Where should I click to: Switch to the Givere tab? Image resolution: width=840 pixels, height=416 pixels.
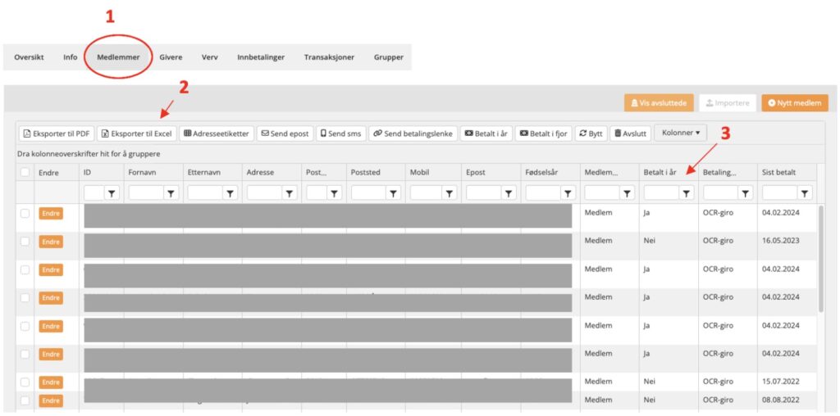pyautogui.click(x=171, y=57)
